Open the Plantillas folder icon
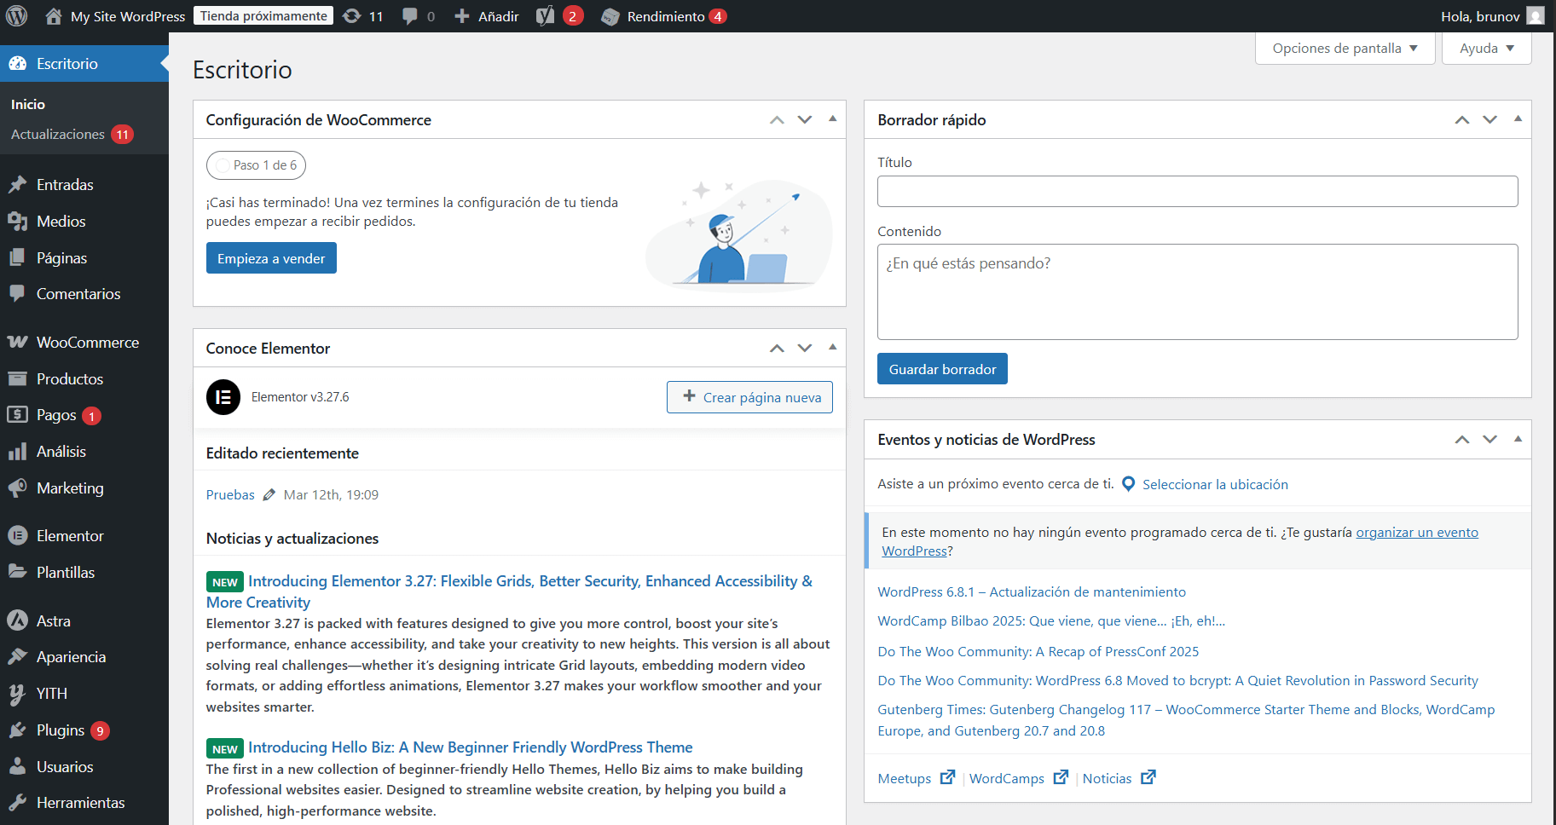1556x825 pixels. (17, 572)
